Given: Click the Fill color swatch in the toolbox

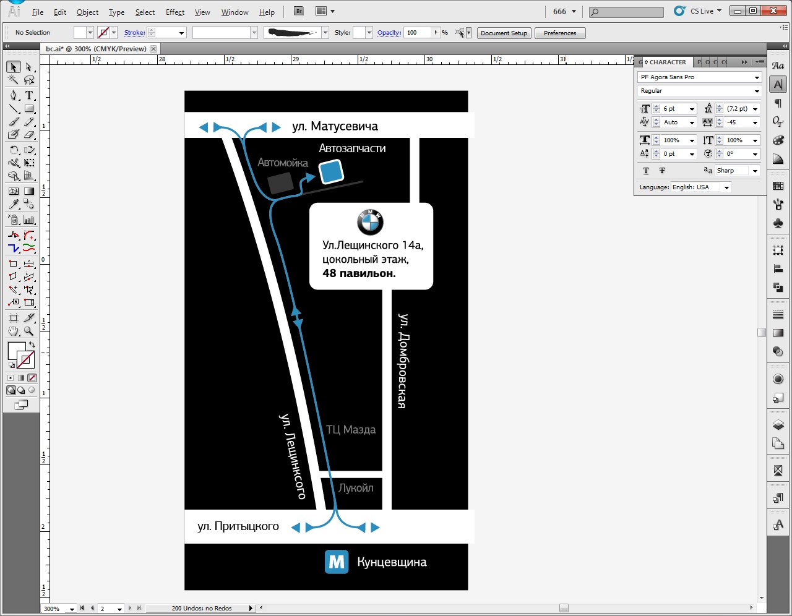Looking at the screenshot, I should click(16, 351).
